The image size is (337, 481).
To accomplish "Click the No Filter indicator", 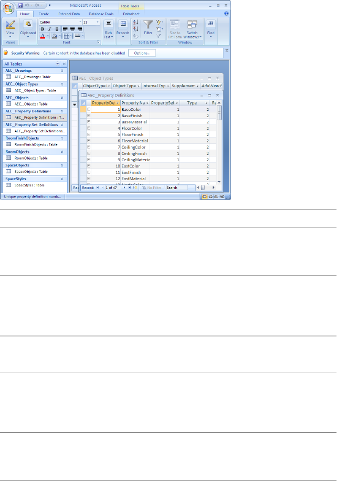I will click(152, 188).
